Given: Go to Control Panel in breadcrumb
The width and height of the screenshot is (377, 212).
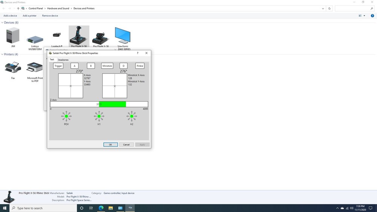Looking at the screenshot, I should (35, 8).
